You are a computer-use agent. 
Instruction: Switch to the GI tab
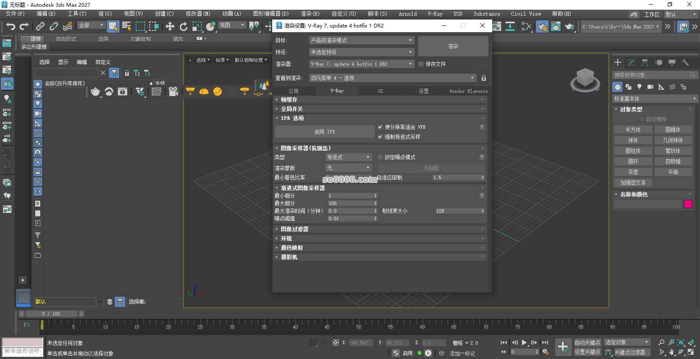click(x=380, y=91)
